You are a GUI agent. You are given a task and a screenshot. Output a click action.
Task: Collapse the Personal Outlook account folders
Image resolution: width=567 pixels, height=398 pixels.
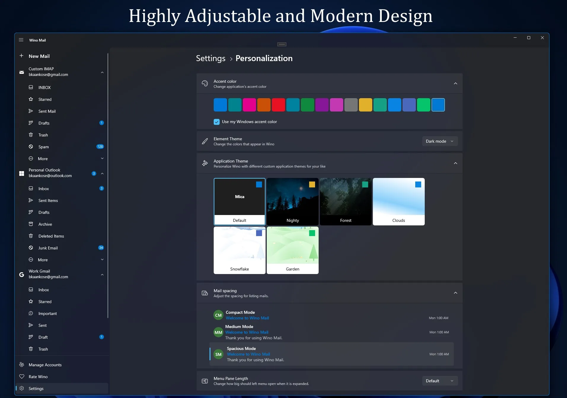tap(102, 173)
